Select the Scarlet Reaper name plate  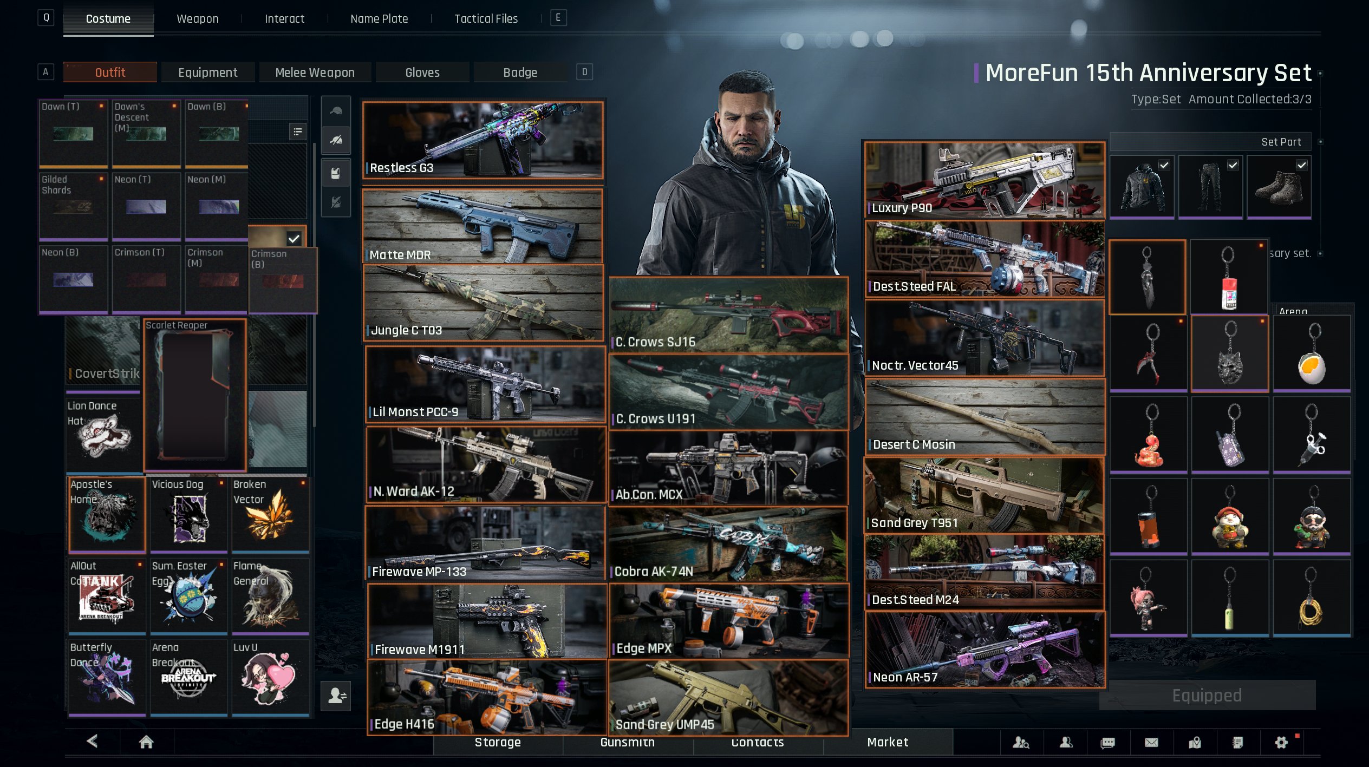coord(195,395)
